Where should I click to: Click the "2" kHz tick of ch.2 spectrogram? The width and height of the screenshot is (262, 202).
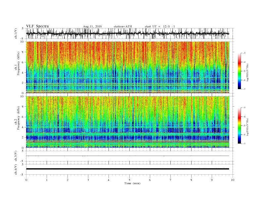pyautogui.click(x=23, y=138)
